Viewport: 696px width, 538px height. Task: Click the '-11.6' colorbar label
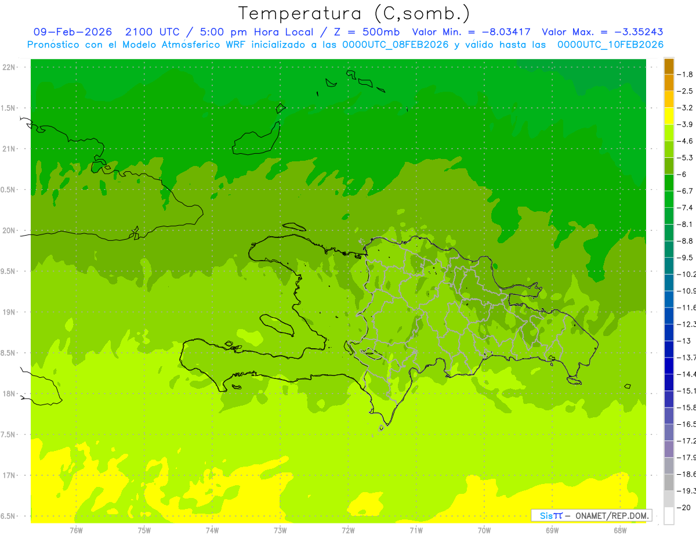687,307
